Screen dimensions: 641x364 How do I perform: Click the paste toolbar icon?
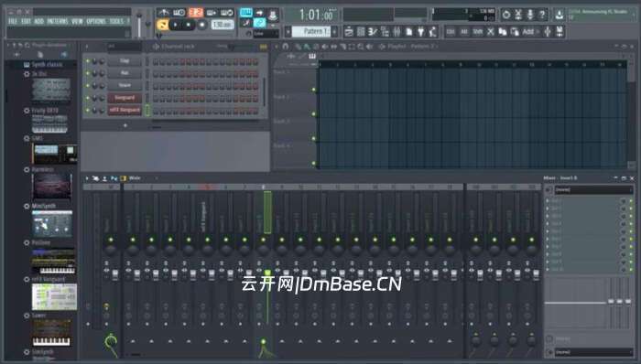click(x=515, y=31)
